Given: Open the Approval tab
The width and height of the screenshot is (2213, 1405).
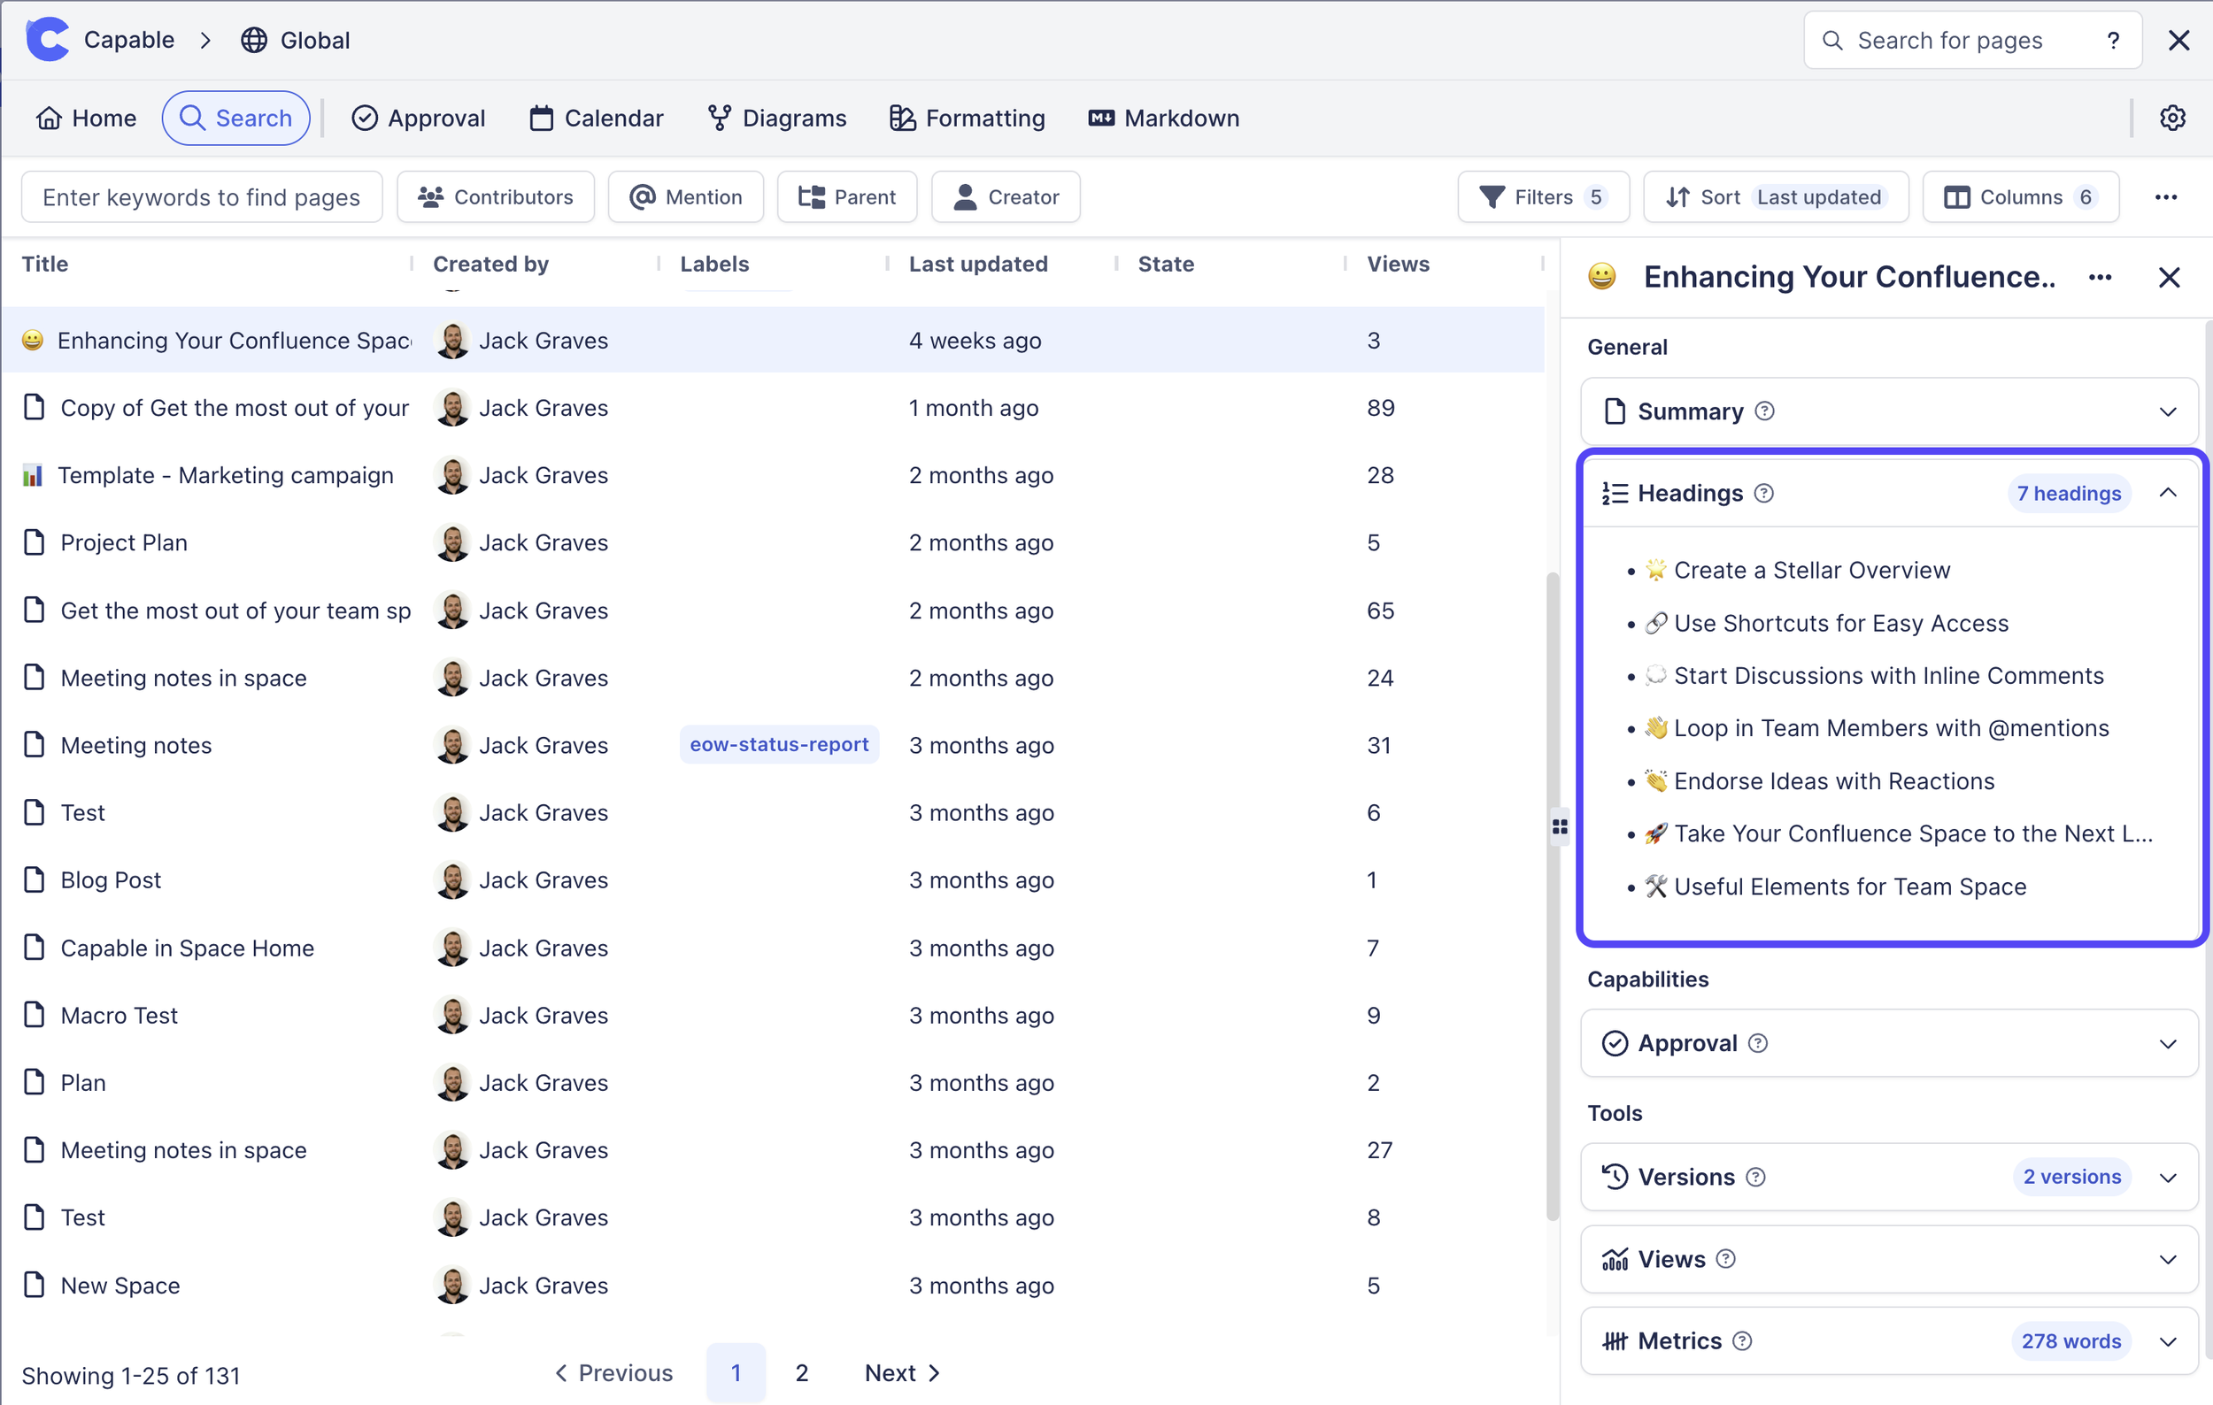Looking at the screenshot, I should (418, 118).
